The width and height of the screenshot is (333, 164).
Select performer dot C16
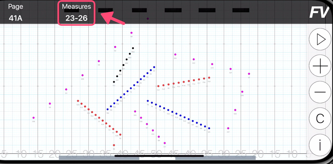(34, 118)
